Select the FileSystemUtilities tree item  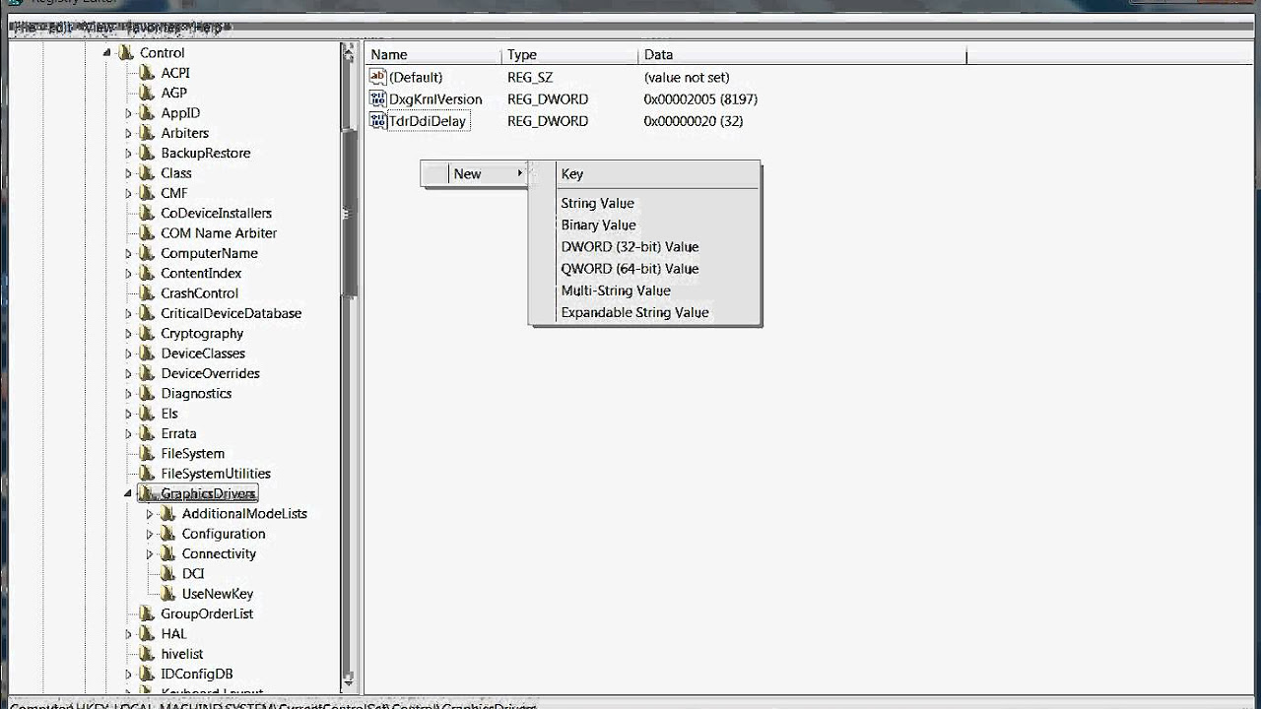point(216,474)
